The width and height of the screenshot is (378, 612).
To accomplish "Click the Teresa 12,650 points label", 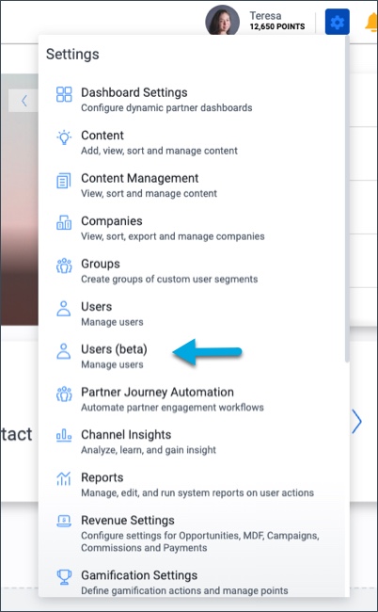I will [x=277, y=21].
